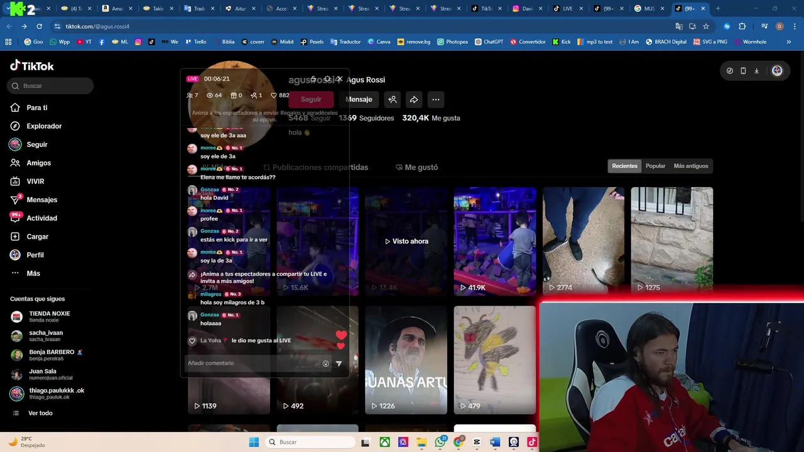Open Chrome extensions puzzle icon
Viewport: 804px width, 452px height.
742,26
